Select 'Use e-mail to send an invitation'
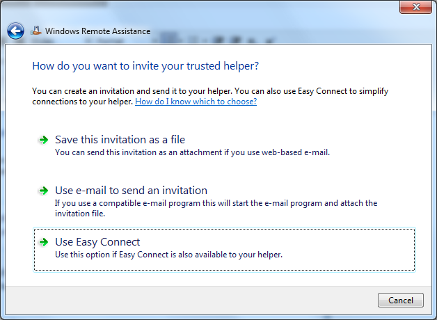The image size is (437, 320). 131,191
